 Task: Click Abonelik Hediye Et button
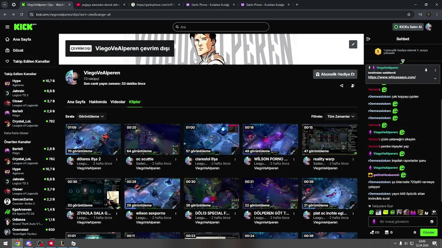tap(335, 74)
